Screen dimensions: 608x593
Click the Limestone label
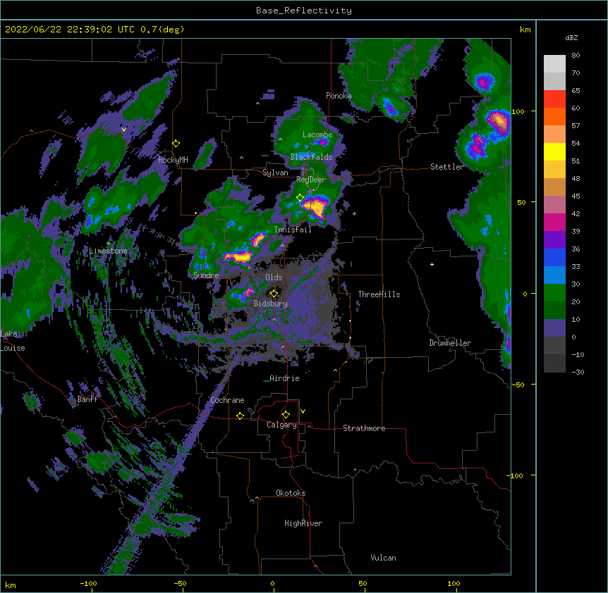point(108,251)
